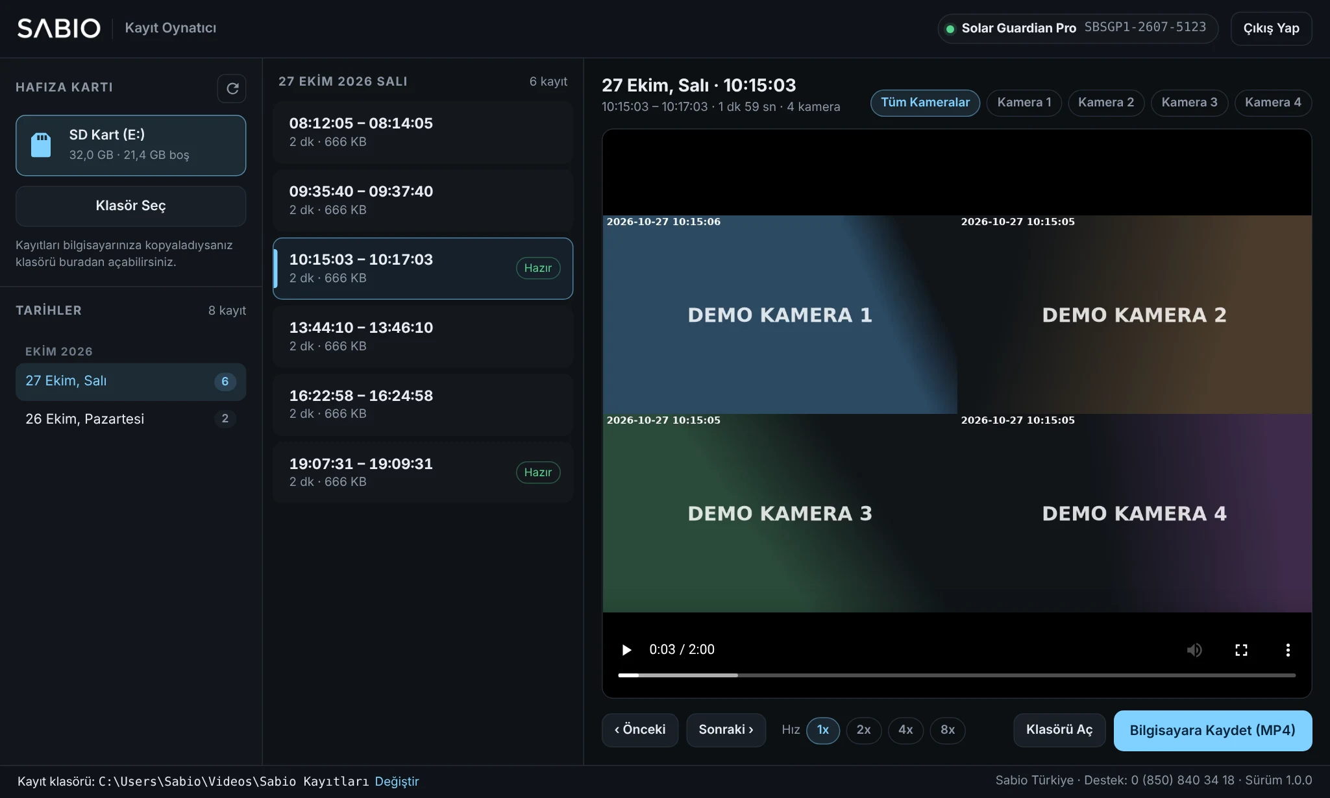Mute the video volume
The image size is (1330, 798).
[x=1194, y=649]
